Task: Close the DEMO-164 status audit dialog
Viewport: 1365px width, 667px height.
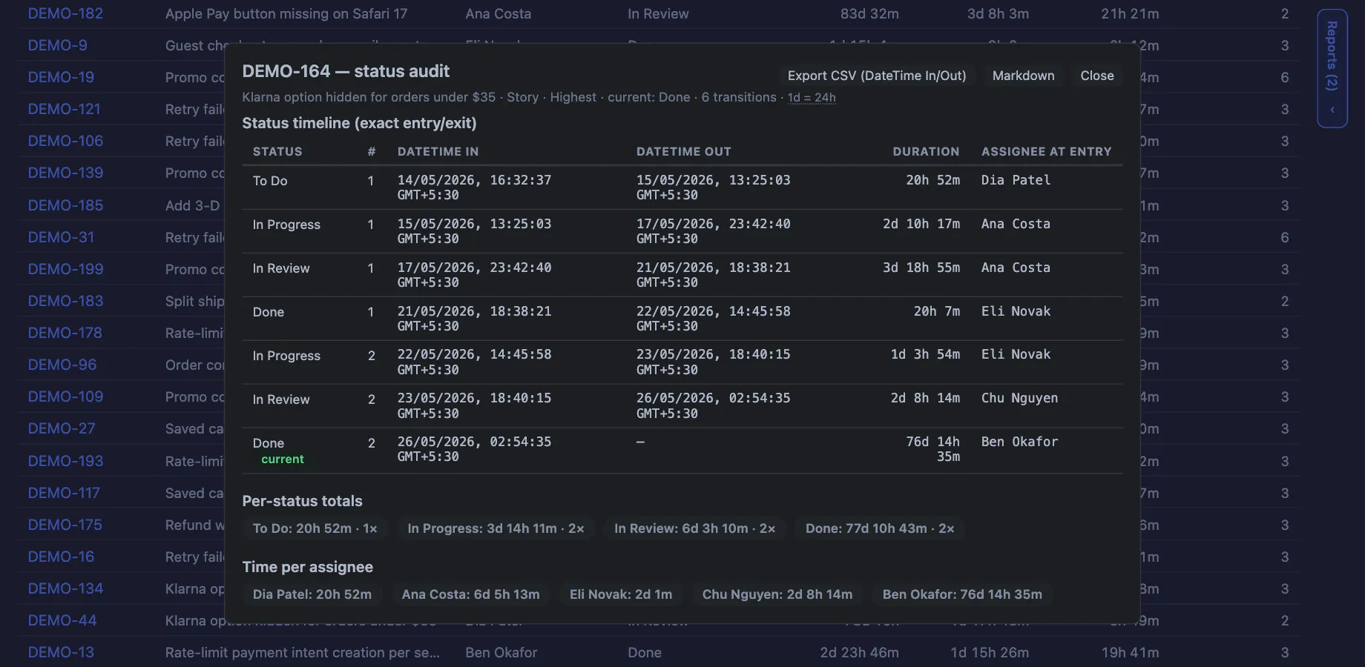Action: [x=1096, y=76]
